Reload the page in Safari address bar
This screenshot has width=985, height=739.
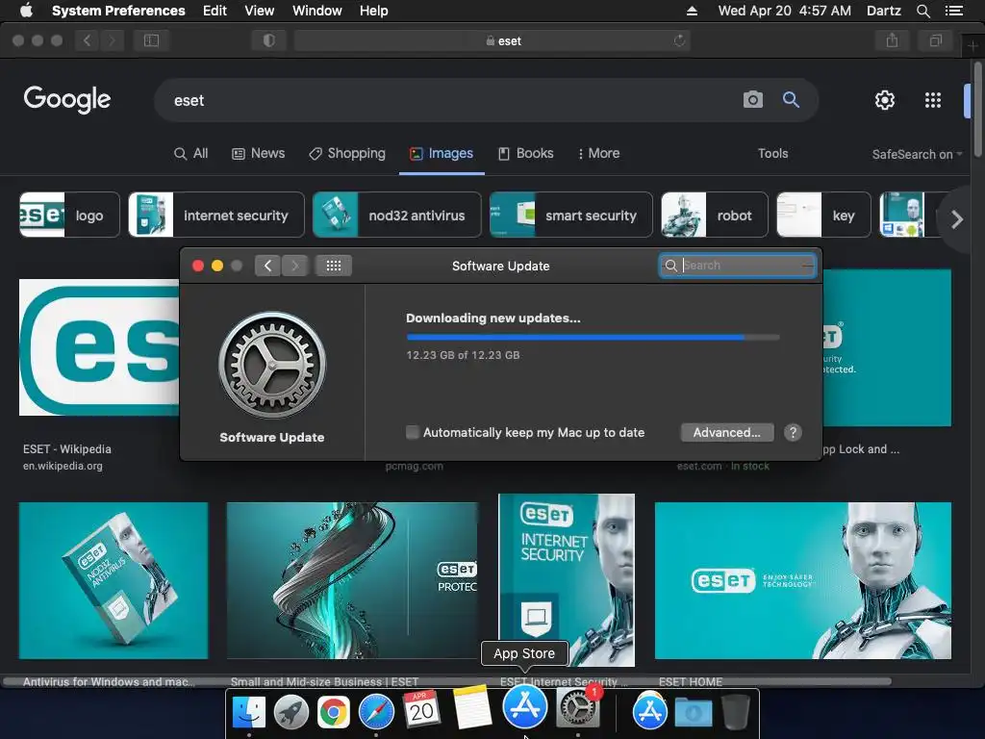click(x=679, y=40)
